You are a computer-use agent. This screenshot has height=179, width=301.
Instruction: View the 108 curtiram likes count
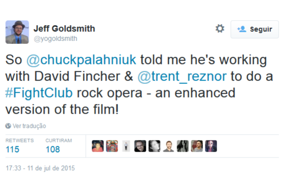point(53,149)
